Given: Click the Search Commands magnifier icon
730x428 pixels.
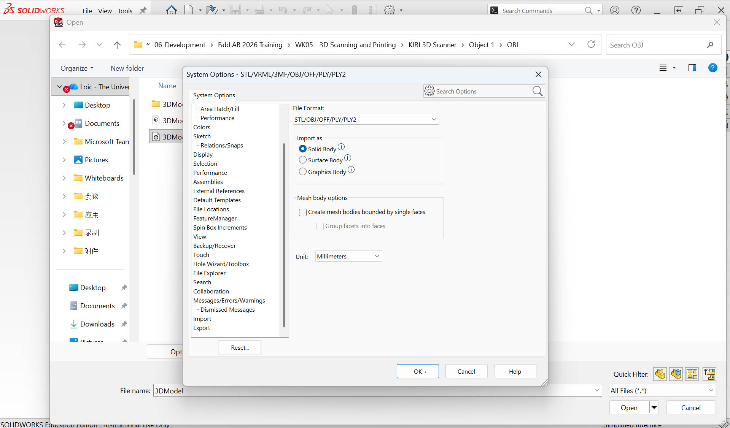Looking at the screenshot, I should (588, 11).
